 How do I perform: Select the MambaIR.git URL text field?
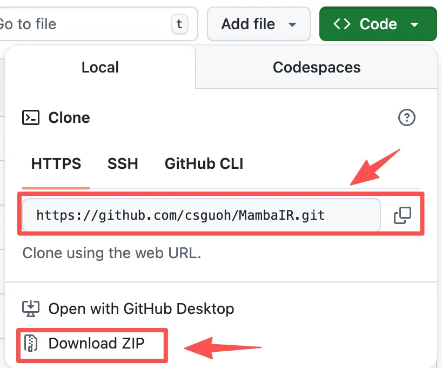202,215
